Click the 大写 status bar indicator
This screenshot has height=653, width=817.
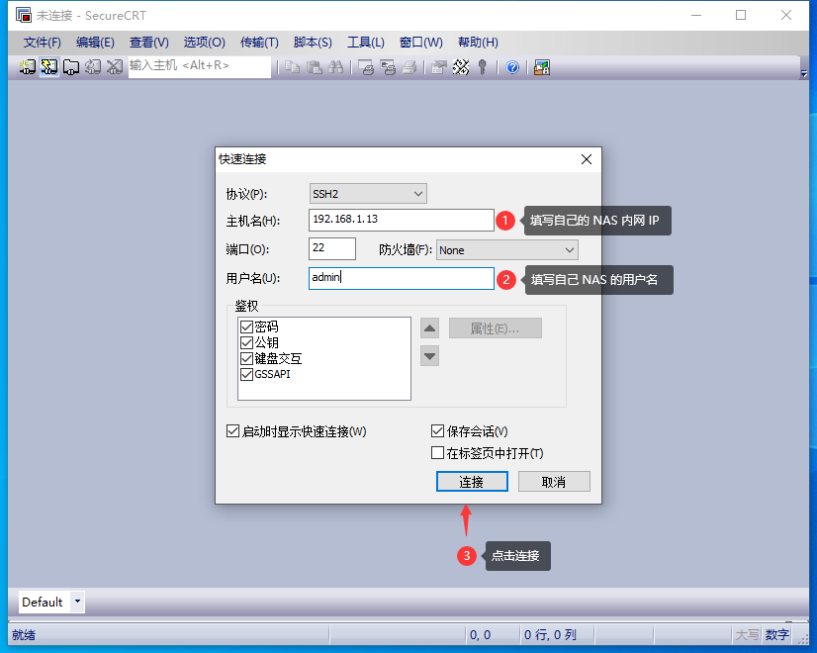pyautogui.click(x=747, y=635)
